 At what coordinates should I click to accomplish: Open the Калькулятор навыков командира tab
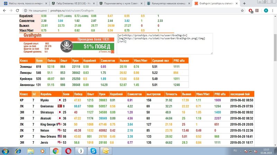pos(166,3)
